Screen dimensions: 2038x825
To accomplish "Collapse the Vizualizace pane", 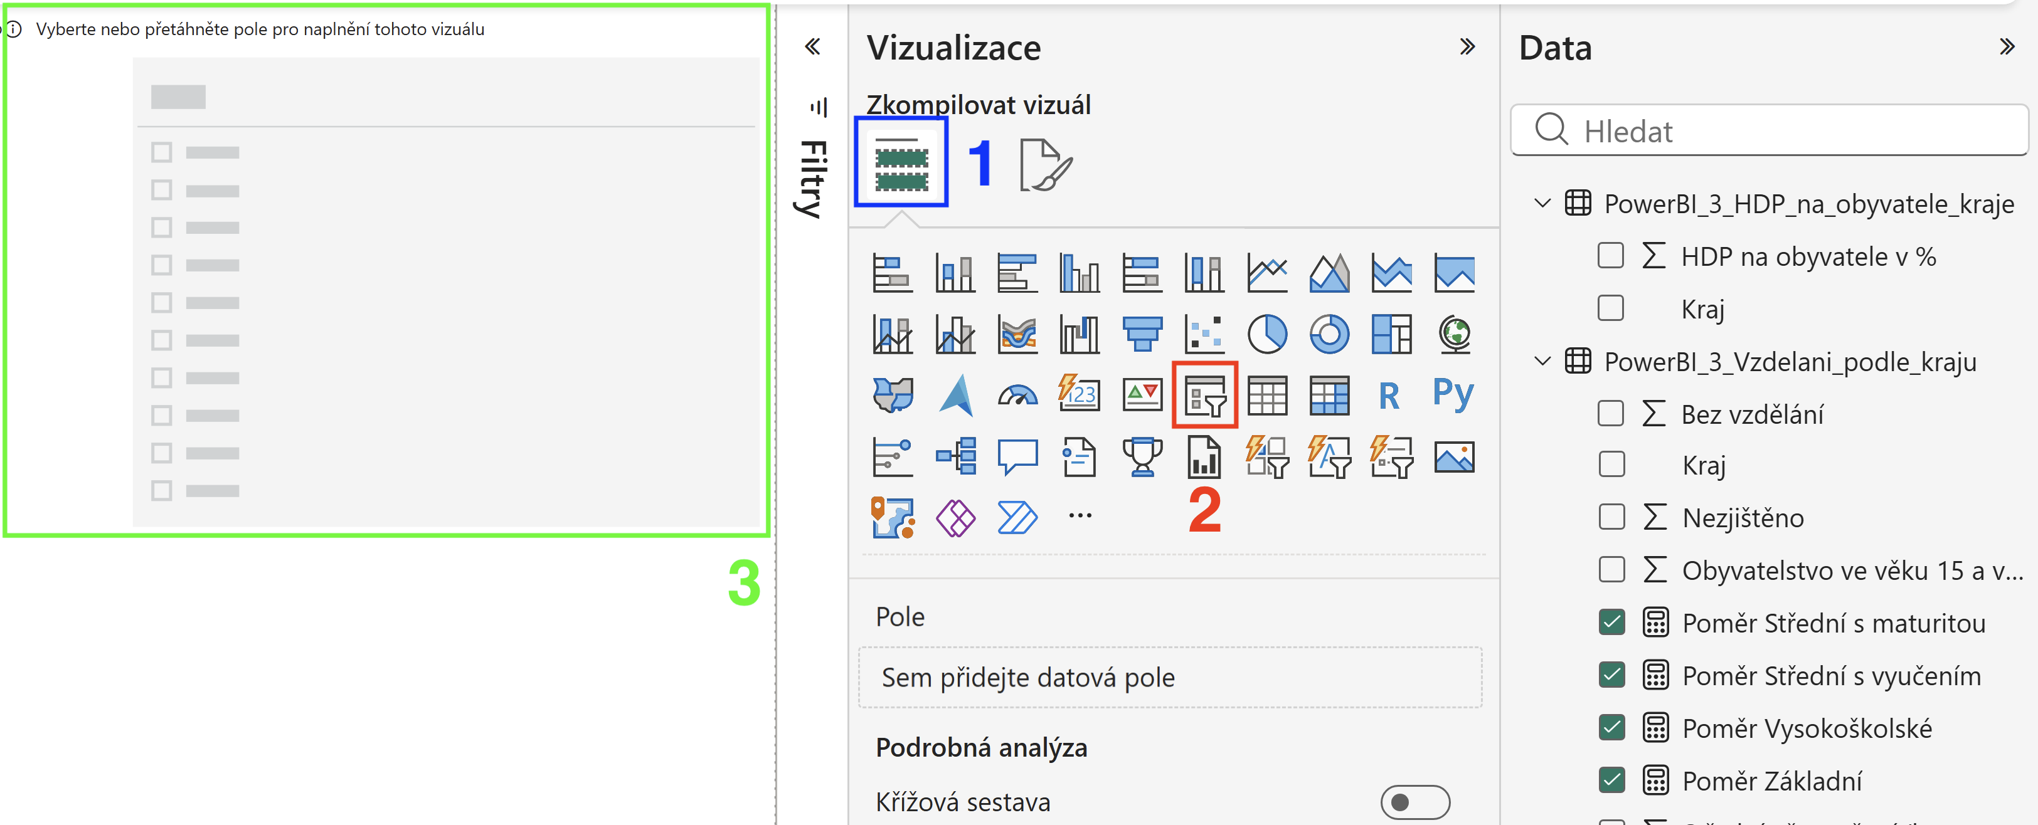I will point(1467,46).
